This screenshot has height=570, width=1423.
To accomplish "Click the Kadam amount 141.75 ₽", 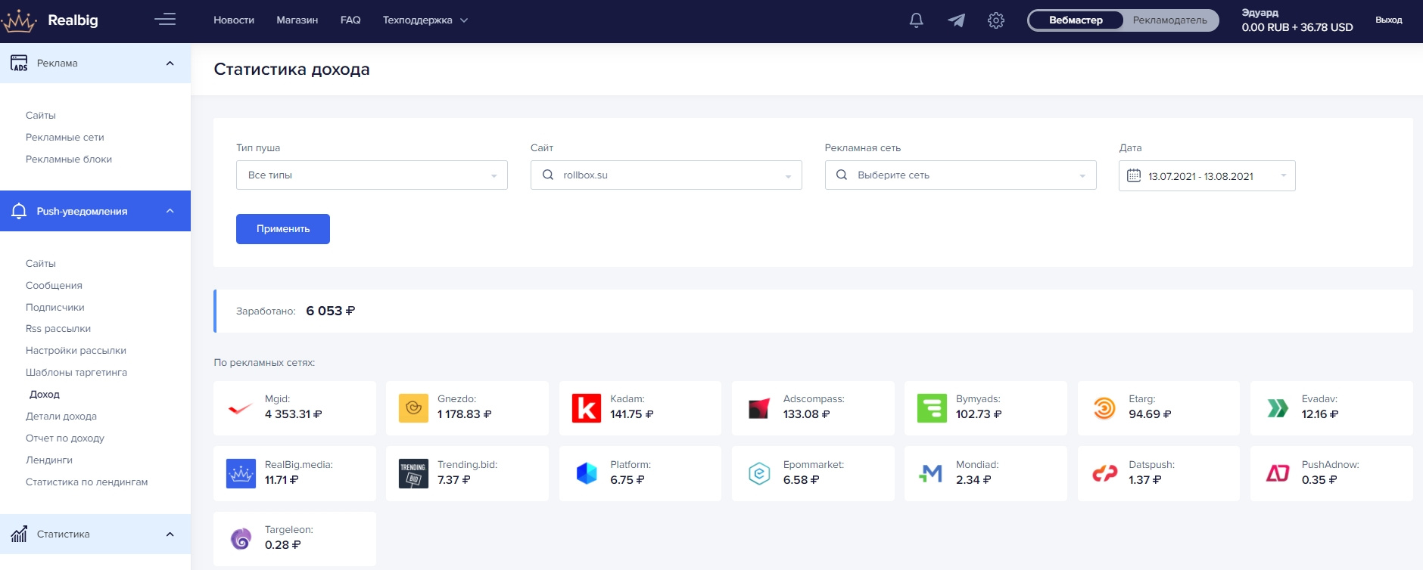I will coord(632,414).
